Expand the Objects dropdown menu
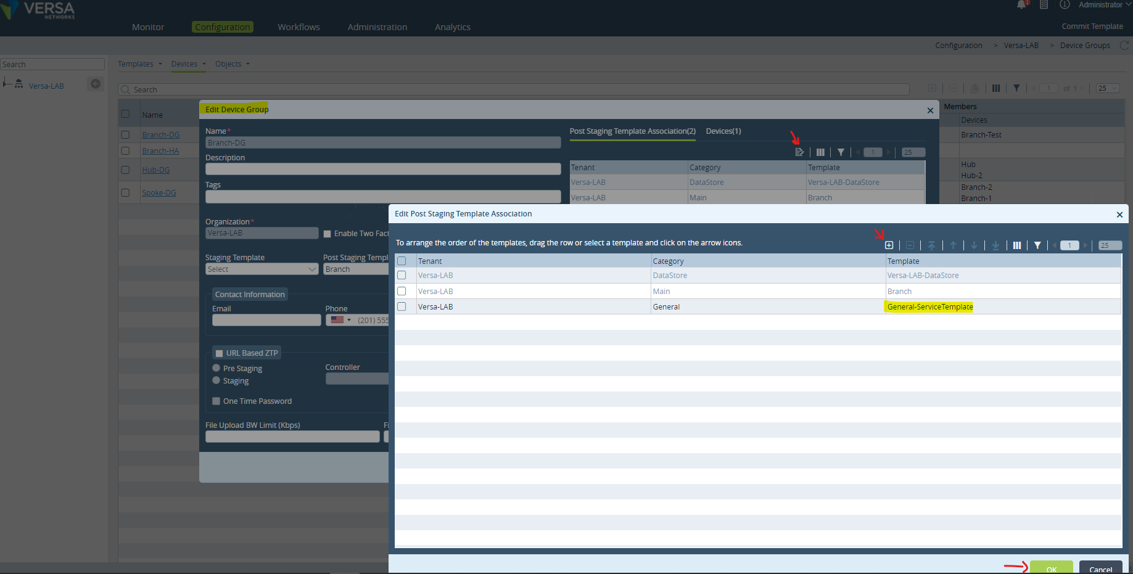This screenshot has width=1133, height=574. (x=233, y=64)
